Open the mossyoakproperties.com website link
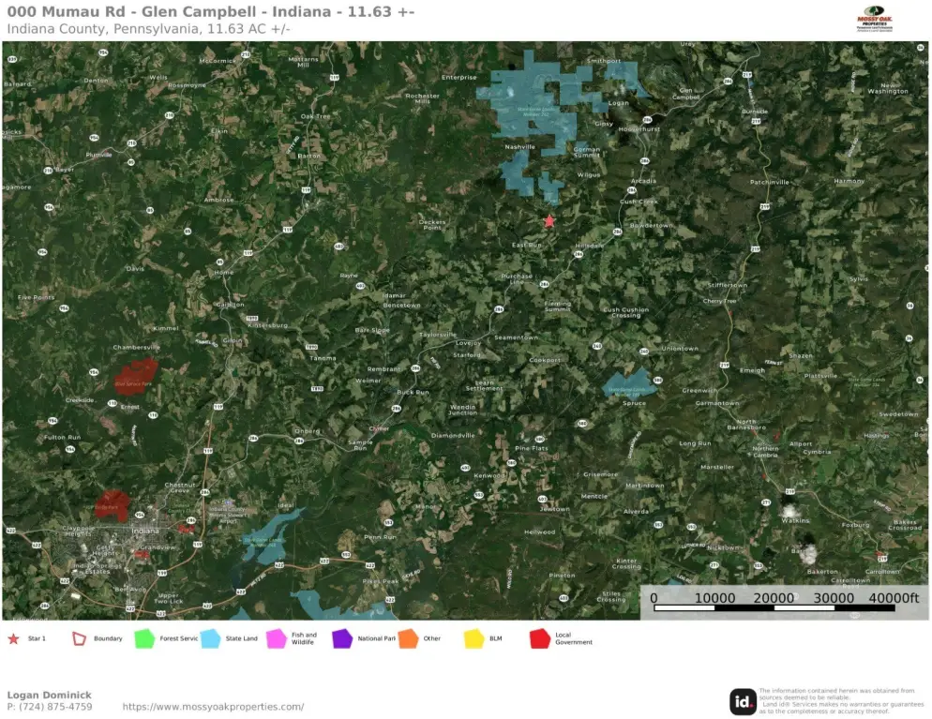 [x=213, y=707]
